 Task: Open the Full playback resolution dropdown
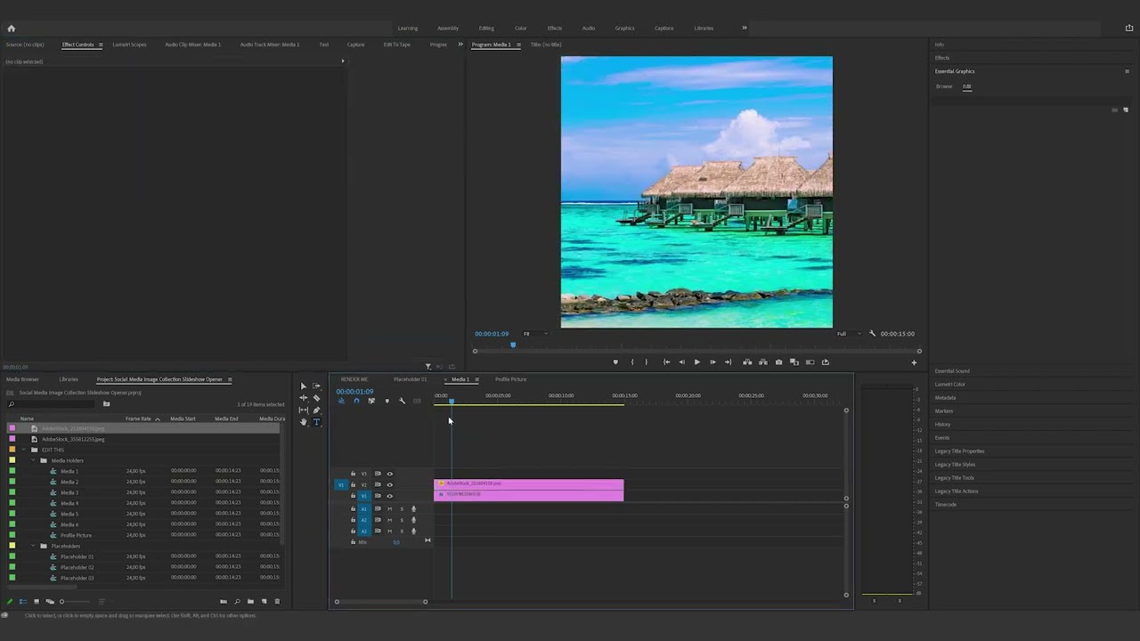[x=849, y=334]
